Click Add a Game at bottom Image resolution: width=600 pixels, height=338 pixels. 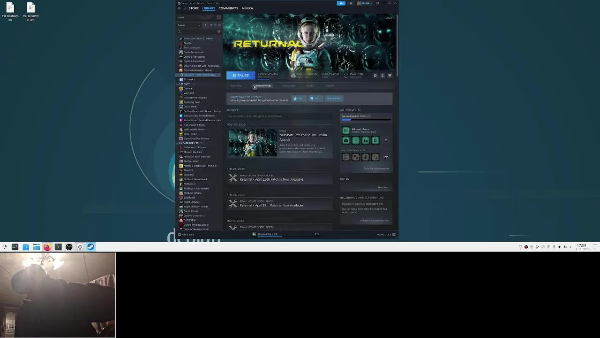click(x=186, y=235)
